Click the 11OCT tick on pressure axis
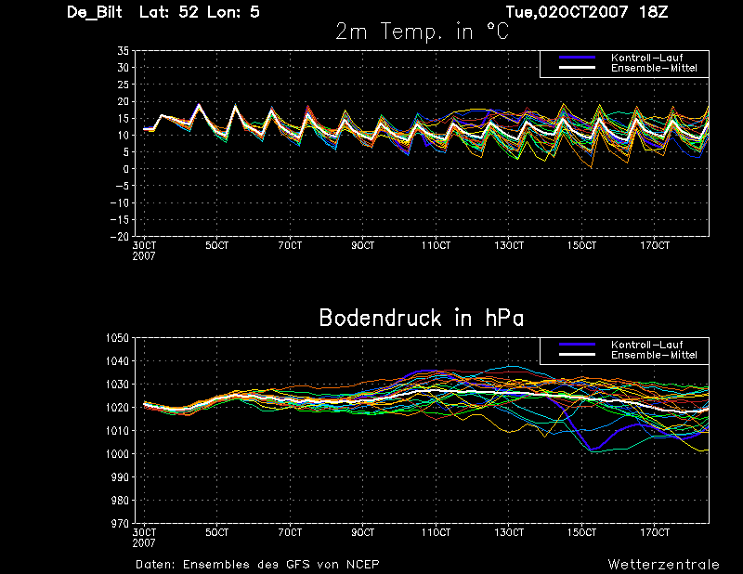The width and height of the screenshot is (743, 574). click(x=436, y=533)
